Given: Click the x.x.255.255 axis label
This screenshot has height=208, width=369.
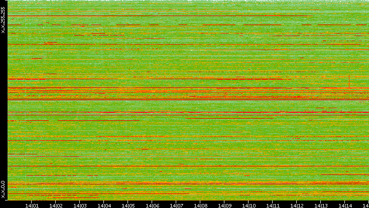Looking at the screenshot, I should tap(3, 20).
